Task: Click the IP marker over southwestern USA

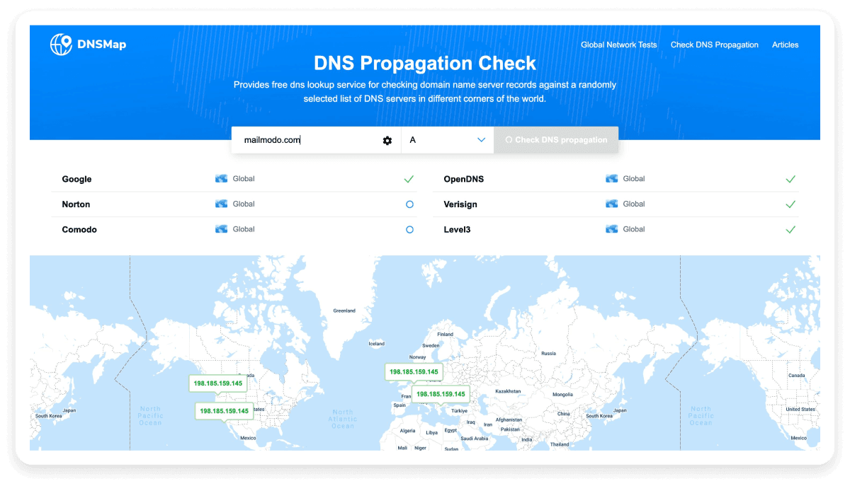Action: coord(224,410)
